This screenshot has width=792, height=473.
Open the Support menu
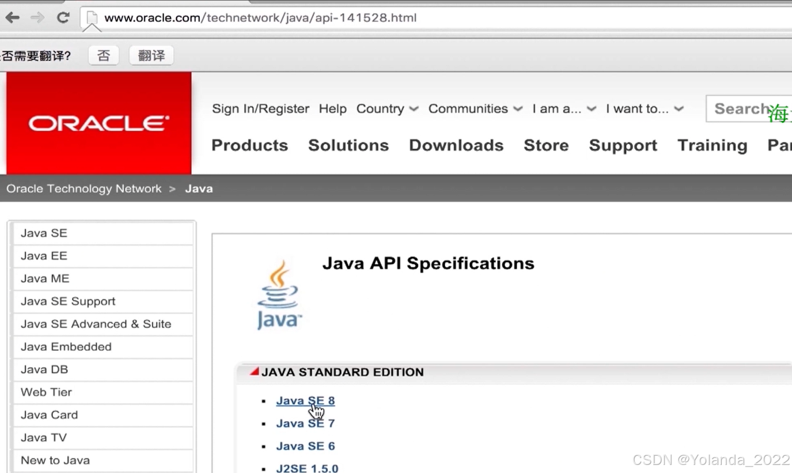pyautogui.click(x=623, y=146)
